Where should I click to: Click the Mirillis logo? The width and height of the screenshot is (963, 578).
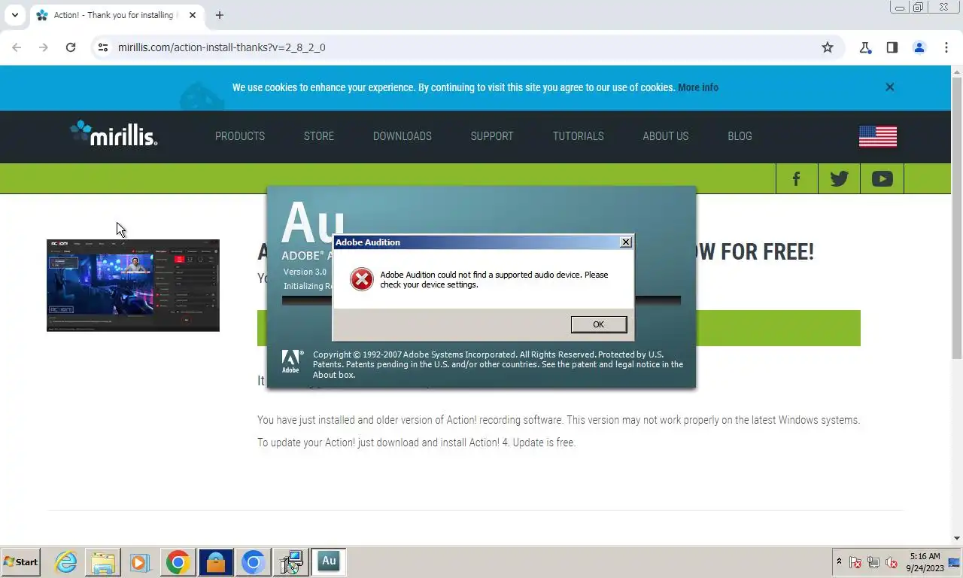(114, 133)
